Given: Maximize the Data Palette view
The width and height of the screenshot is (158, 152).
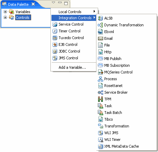Looking at the screenshot, I should (x=66, y=3).
